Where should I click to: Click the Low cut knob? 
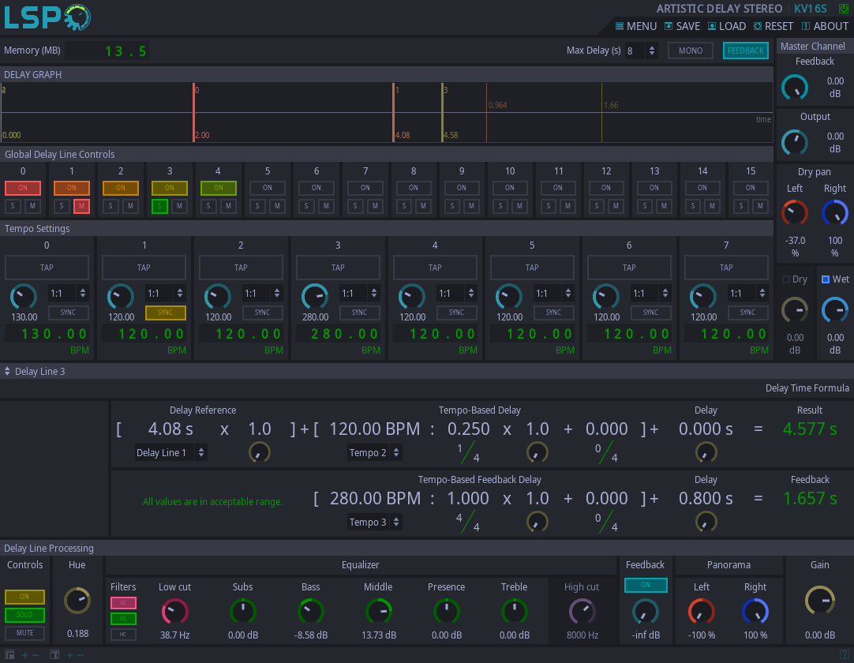pyautogui.click(x=175, y=612)
